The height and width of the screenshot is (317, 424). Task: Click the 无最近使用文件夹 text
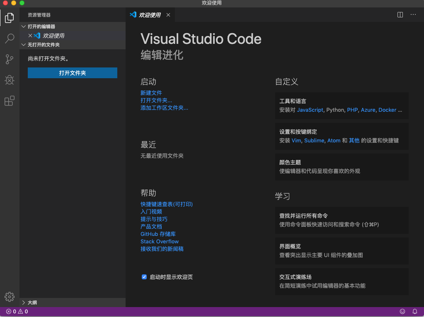pos(162,156)
